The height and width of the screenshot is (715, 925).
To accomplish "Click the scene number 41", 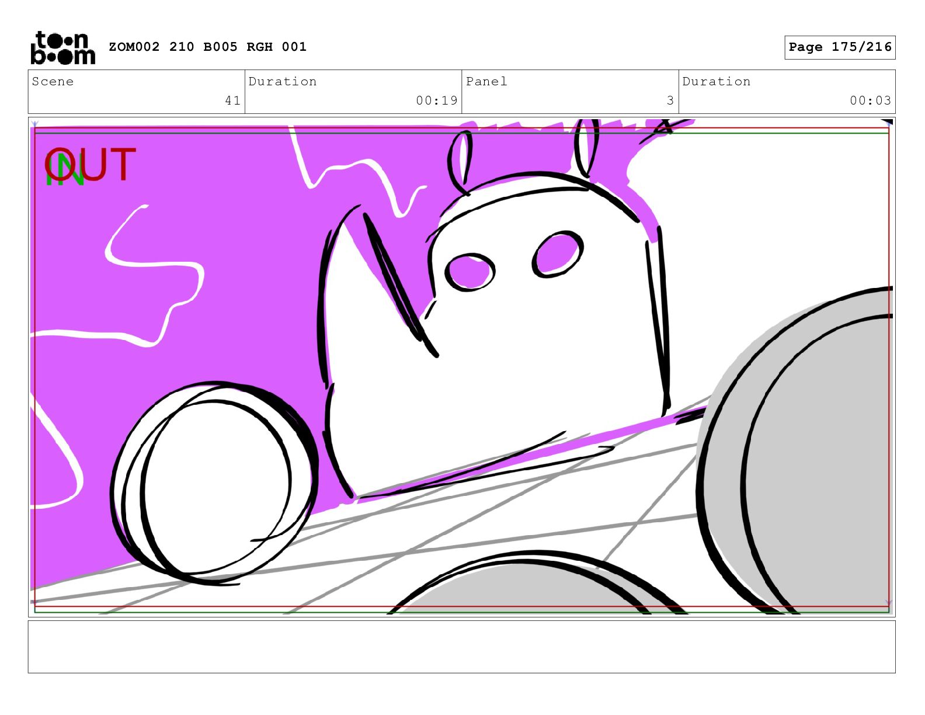I will 232,100.
